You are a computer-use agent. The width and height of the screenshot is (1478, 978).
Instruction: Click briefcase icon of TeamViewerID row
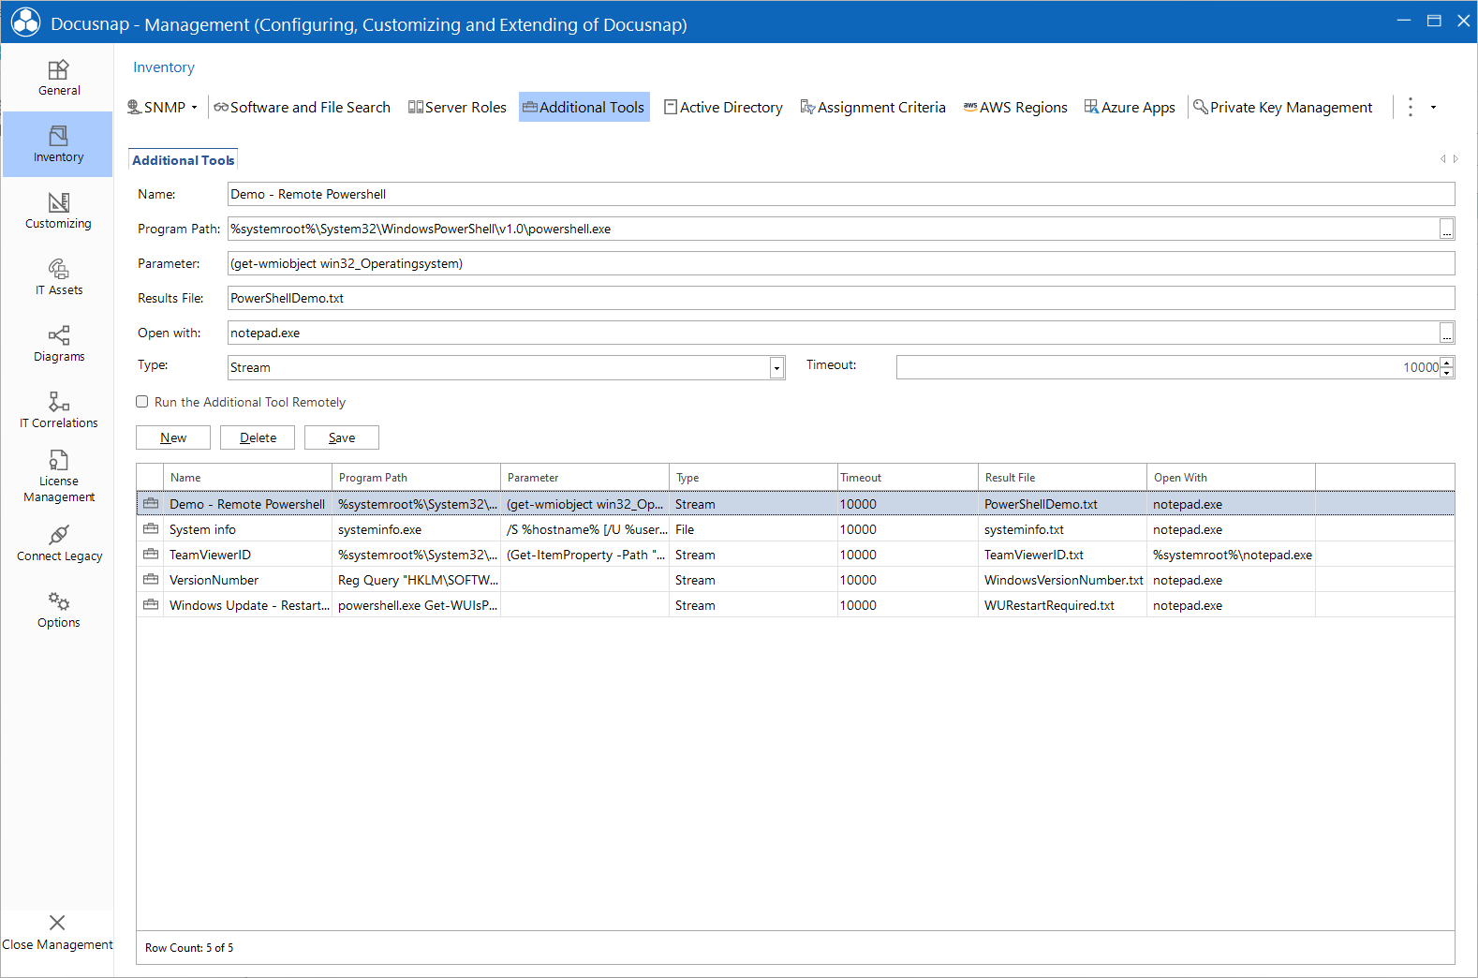coord(150,555)
